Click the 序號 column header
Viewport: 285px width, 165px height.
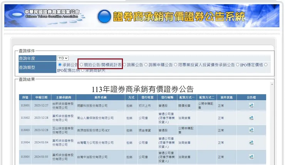tap(25, 97)
